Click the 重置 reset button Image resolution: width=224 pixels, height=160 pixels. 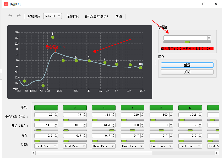[x=187, y=65]
